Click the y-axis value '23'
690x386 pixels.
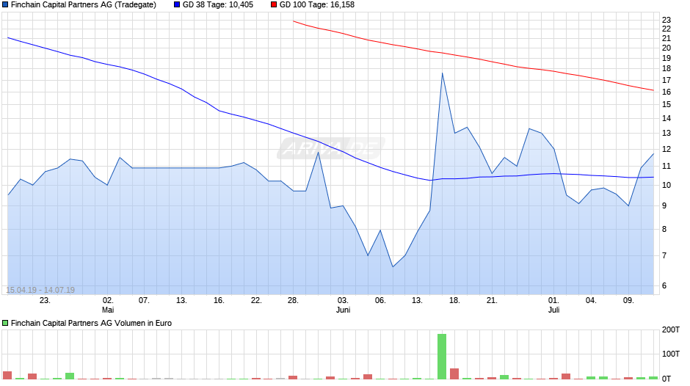(667, 20)
